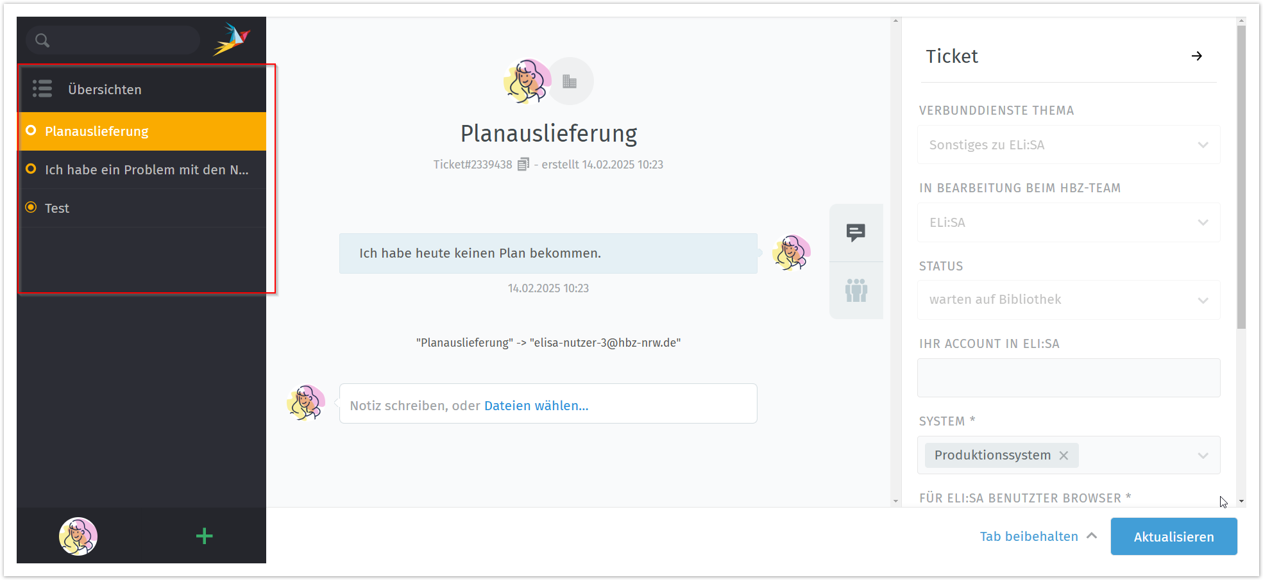Click the organization building icon
The height and width of the screenshot is (580, 1263).
pos(570,81)
